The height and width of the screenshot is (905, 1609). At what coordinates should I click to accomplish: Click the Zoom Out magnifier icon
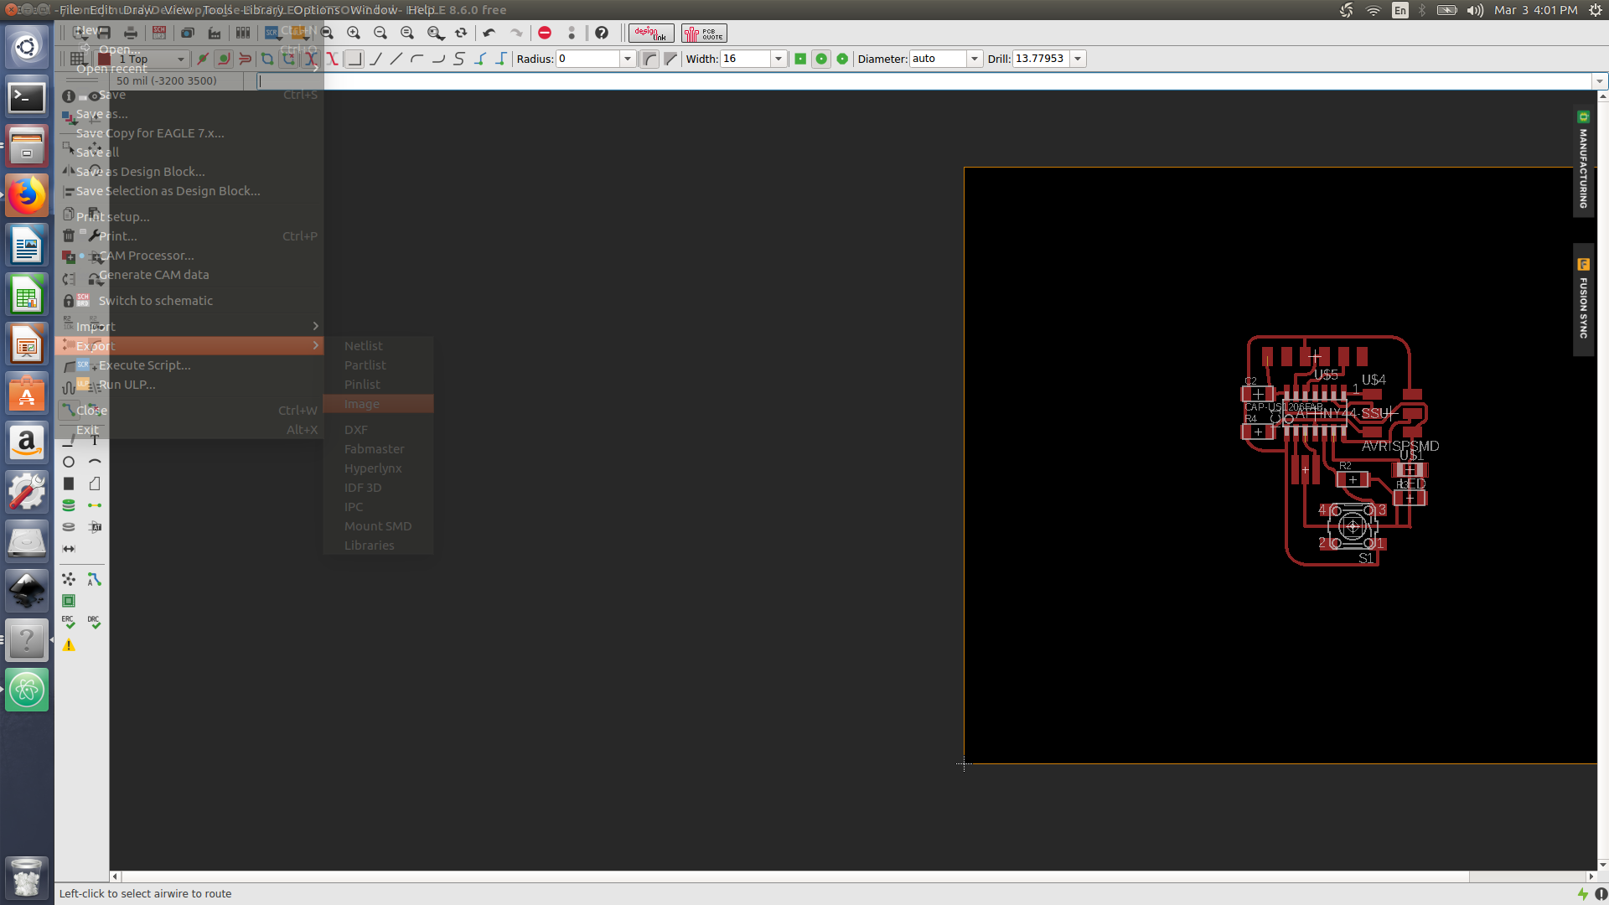tap(380, 33)
